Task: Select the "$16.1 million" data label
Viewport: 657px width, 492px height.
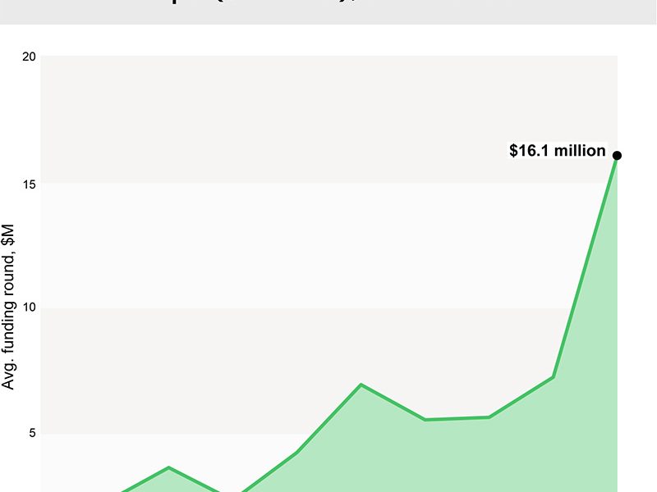Action: [x=558, y=151]
